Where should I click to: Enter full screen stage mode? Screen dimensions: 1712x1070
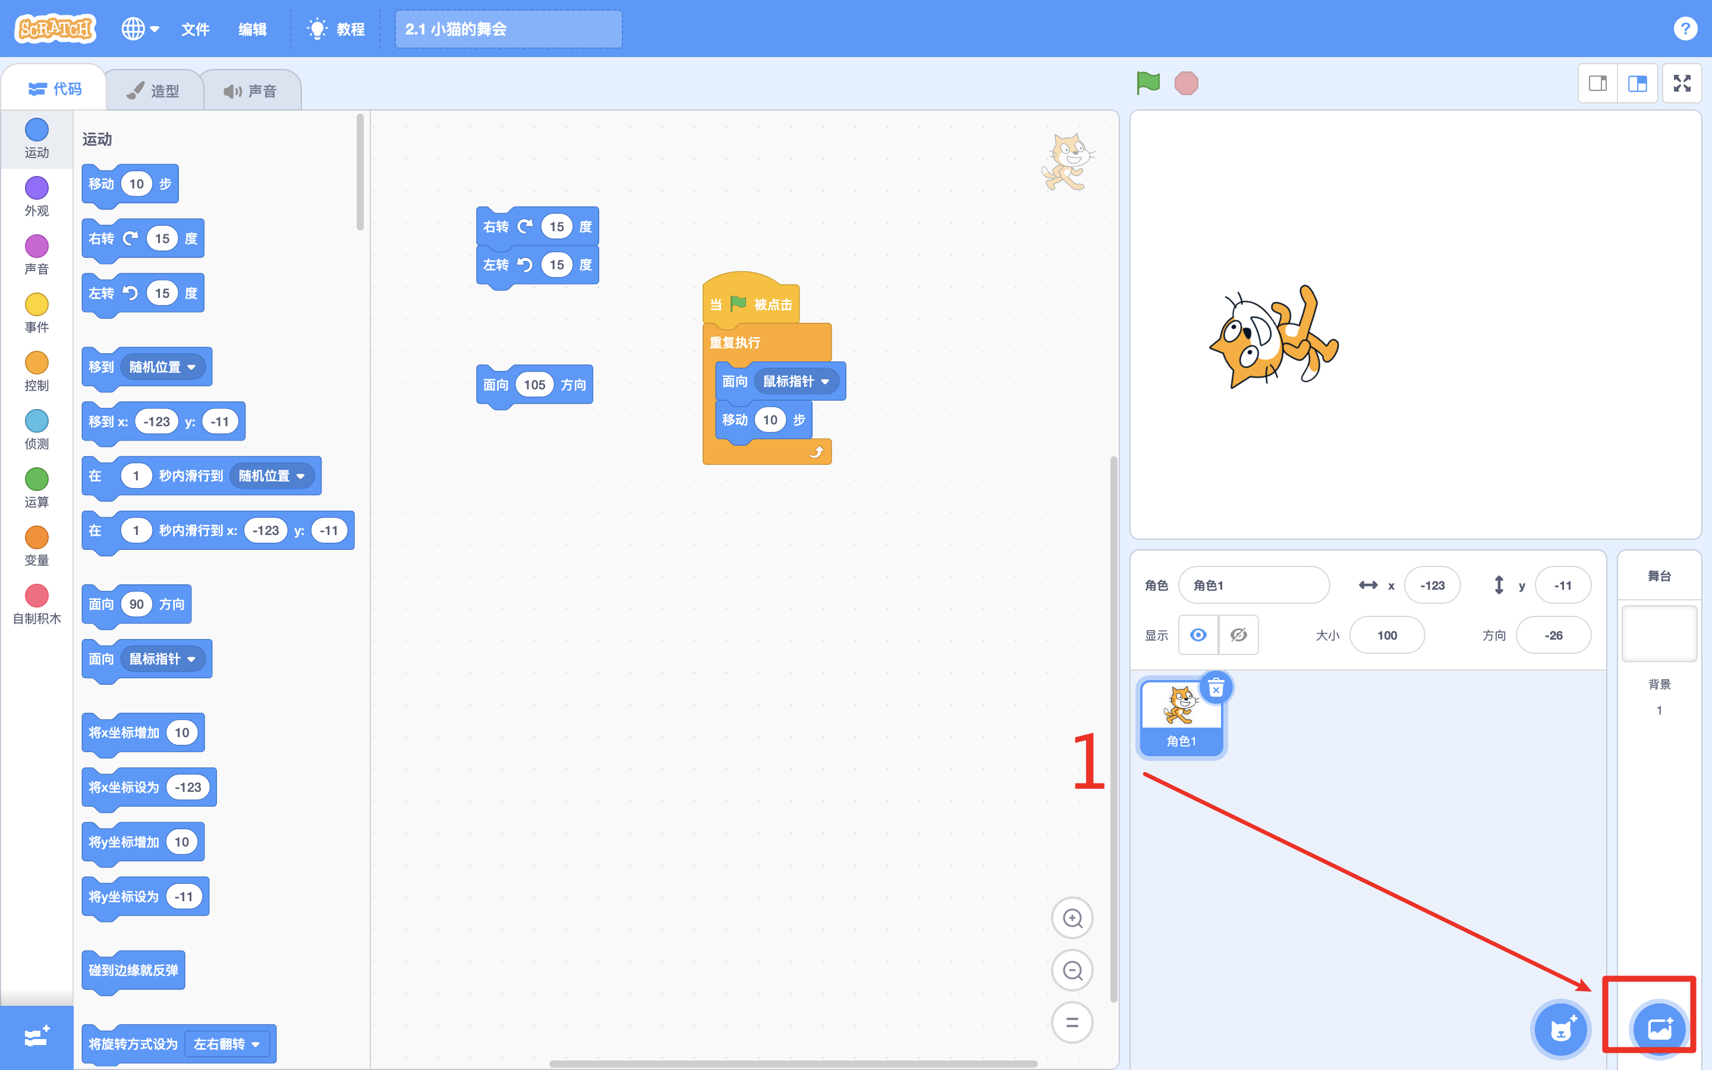click(1682, 83)
